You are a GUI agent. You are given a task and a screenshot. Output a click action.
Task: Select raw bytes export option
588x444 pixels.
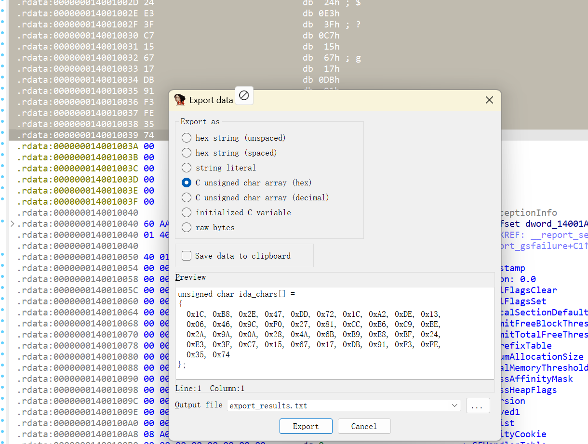tap(208, 227)
